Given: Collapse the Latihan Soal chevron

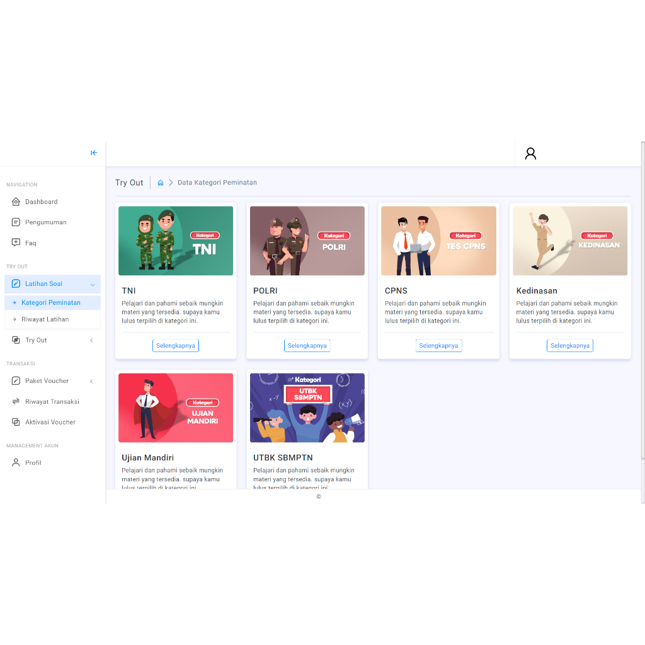Looking at the screenshot, I should pos(93,284).
